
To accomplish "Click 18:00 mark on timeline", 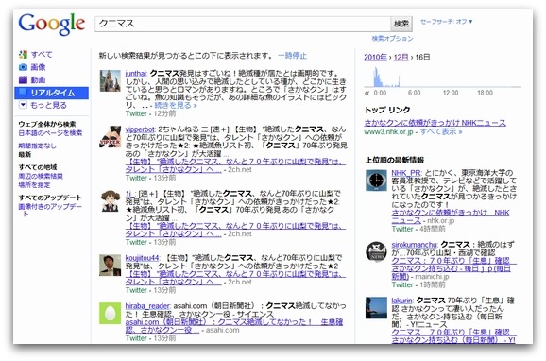I will click(x=485, y=93).
